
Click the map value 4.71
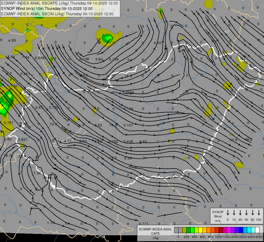[68, 141]
